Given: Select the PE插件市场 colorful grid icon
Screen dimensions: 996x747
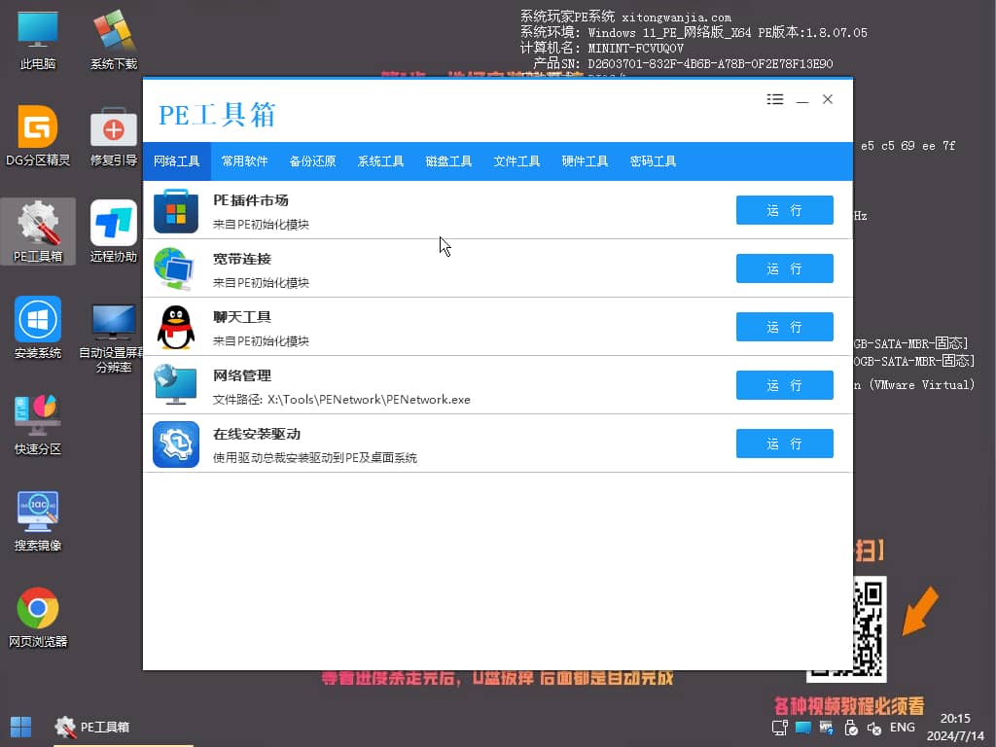Looking at the screenshot, I should (x=176, y=208).
